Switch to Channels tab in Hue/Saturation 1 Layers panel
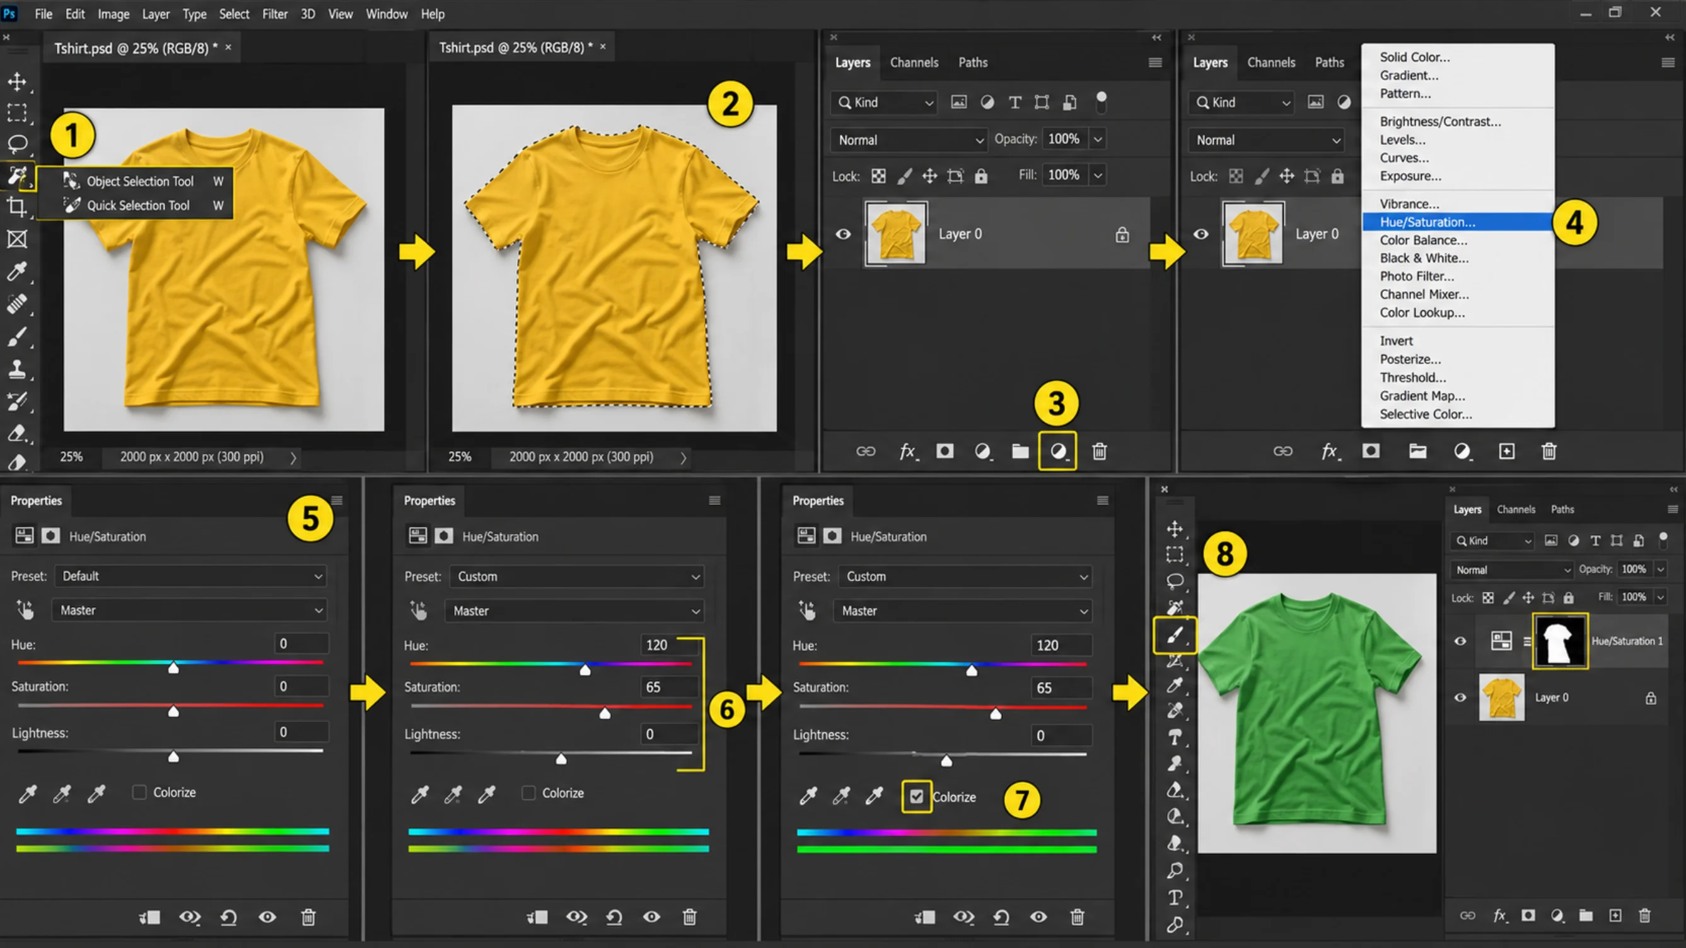 click(1516, 509)
